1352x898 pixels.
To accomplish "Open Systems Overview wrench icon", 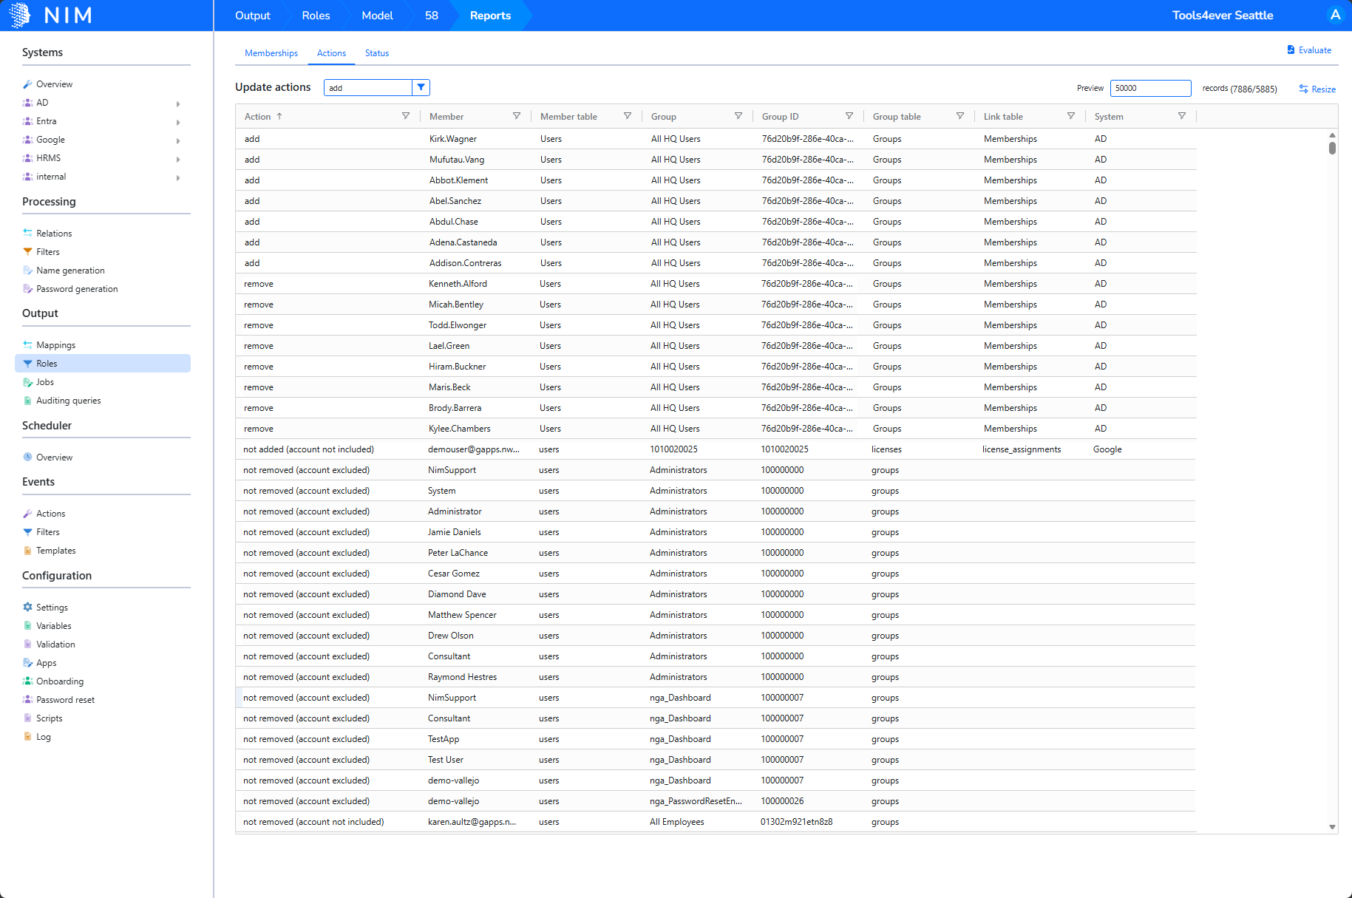I will 27,84.
